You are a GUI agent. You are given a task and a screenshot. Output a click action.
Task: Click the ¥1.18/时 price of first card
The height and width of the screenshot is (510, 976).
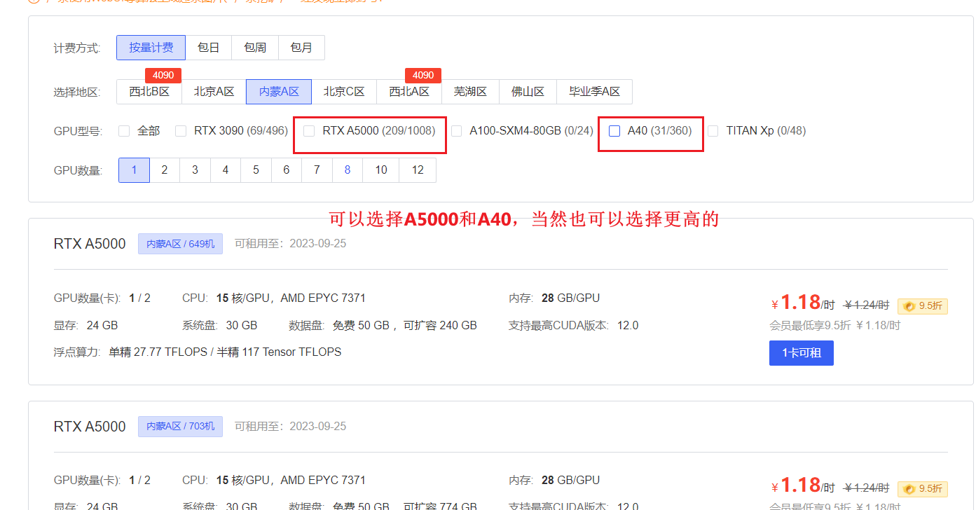[803, 303]
